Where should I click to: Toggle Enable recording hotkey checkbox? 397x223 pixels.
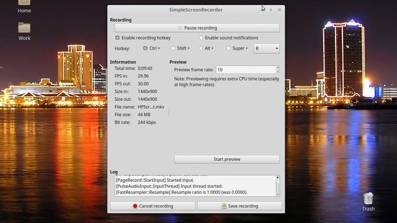click(117, 38)
